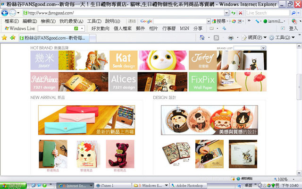
Task: Click 登入 sign-in on Windows Live toolbar
Action: pos(293,28)
